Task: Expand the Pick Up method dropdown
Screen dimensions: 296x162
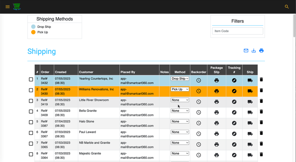Action: [180, 89]
